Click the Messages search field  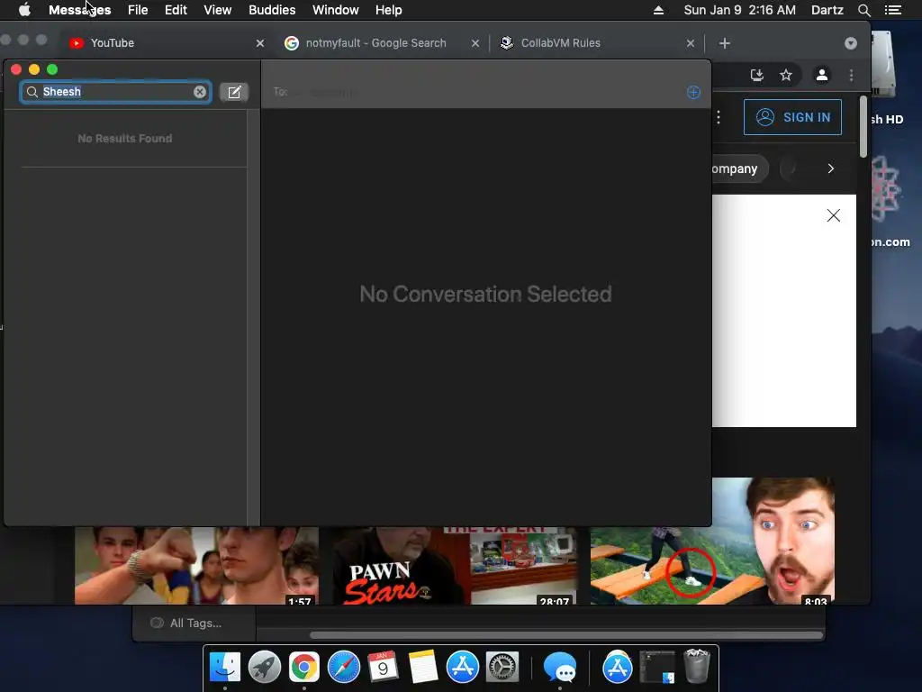pyautogui.click(x=116, y=92)
